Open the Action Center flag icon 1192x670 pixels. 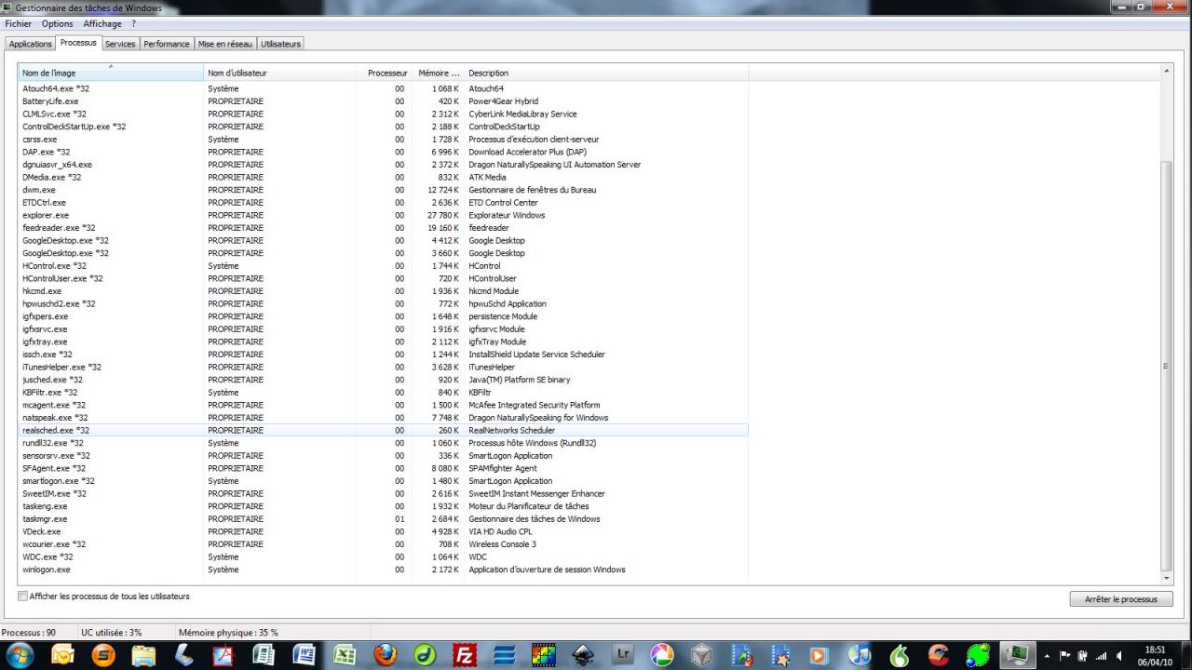point(1066,655)
